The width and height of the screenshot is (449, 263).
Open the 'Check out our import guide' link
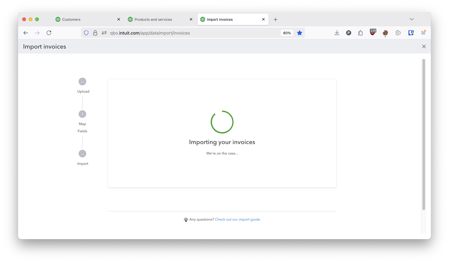point(237,220)
